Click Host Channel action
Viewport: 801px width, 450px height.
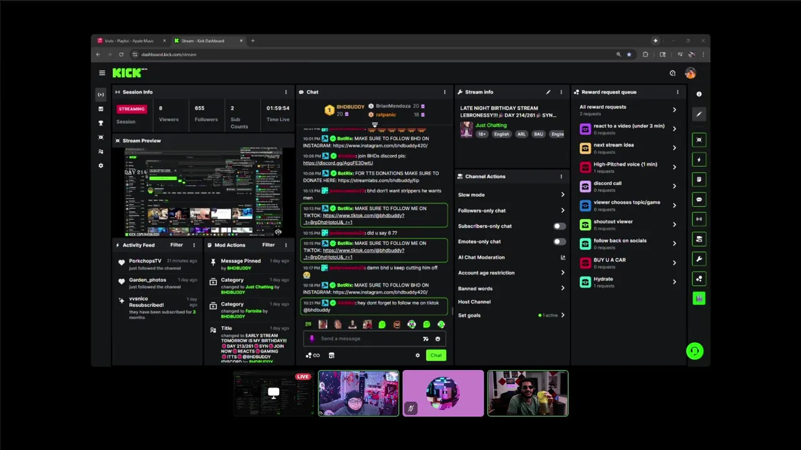pyautogui.click(x=474, y=302)
